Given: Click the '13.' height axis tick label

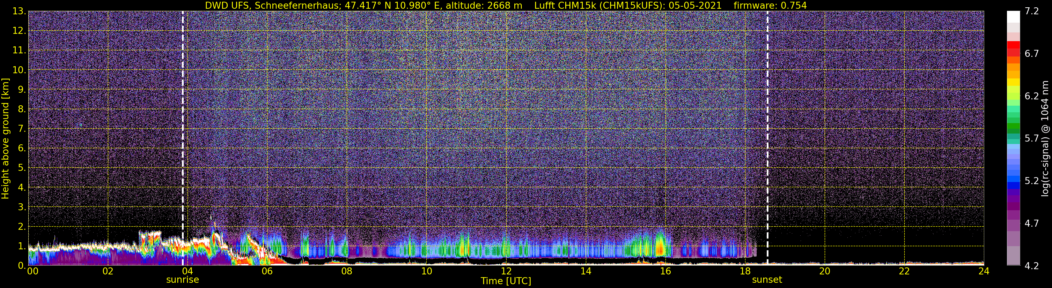Looking at the screenshot, I should 19,12.
